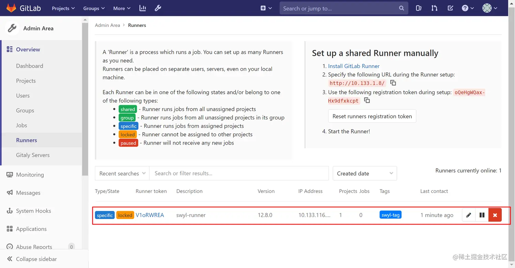
Task: Open the Created date sort dropdown
Action: click(365, 173)
